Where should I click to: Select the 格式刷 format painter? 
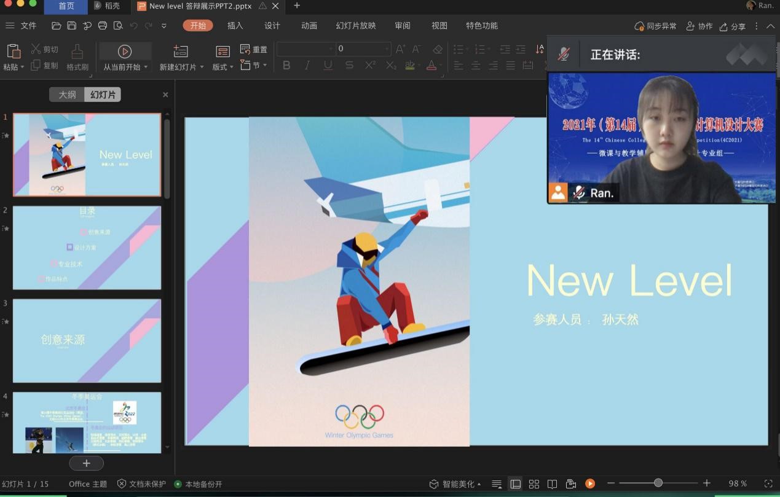(x=77, y=57)
